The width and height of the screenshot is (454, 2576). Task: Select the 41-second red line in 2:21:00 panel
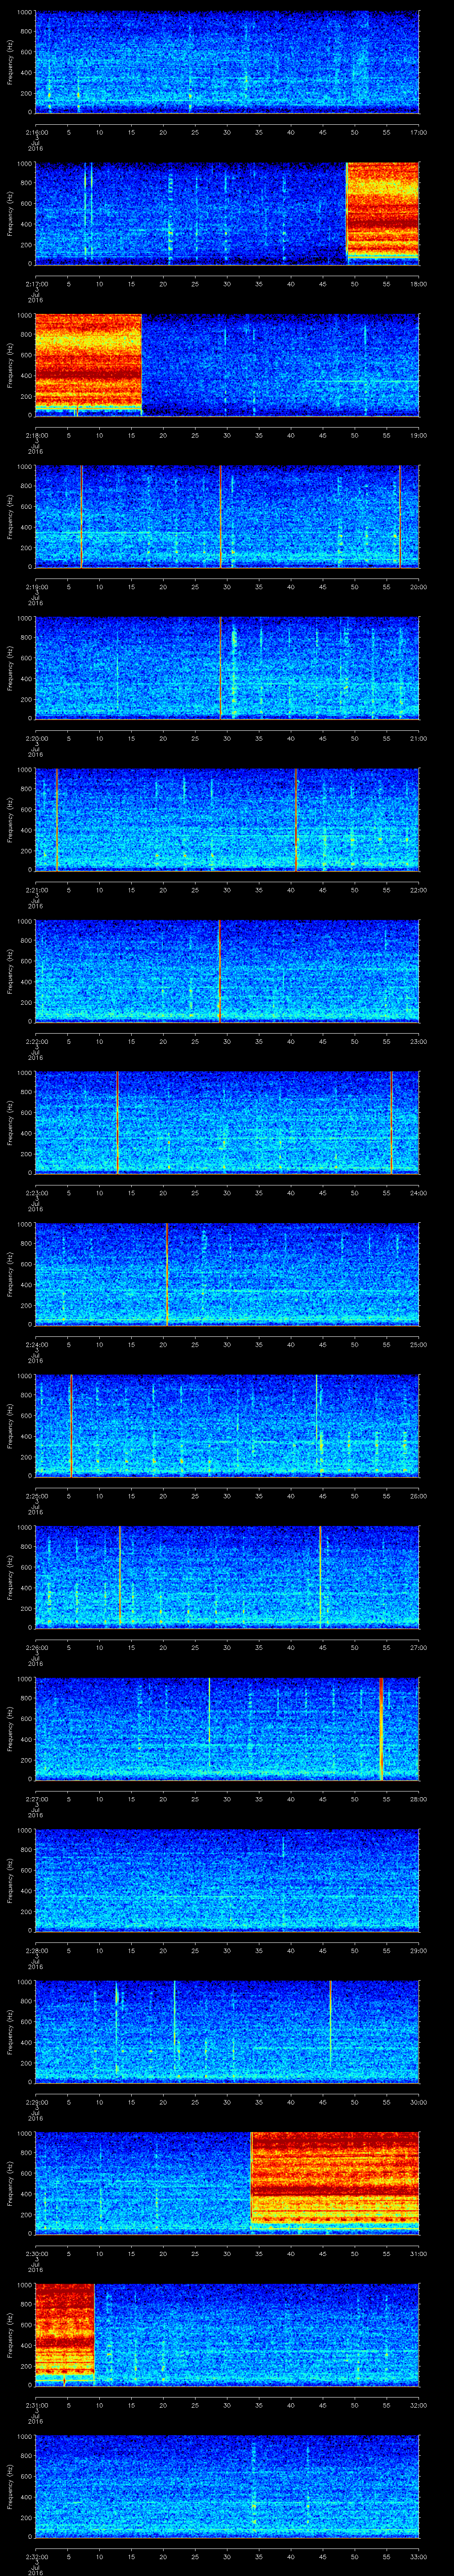(296, 819)
